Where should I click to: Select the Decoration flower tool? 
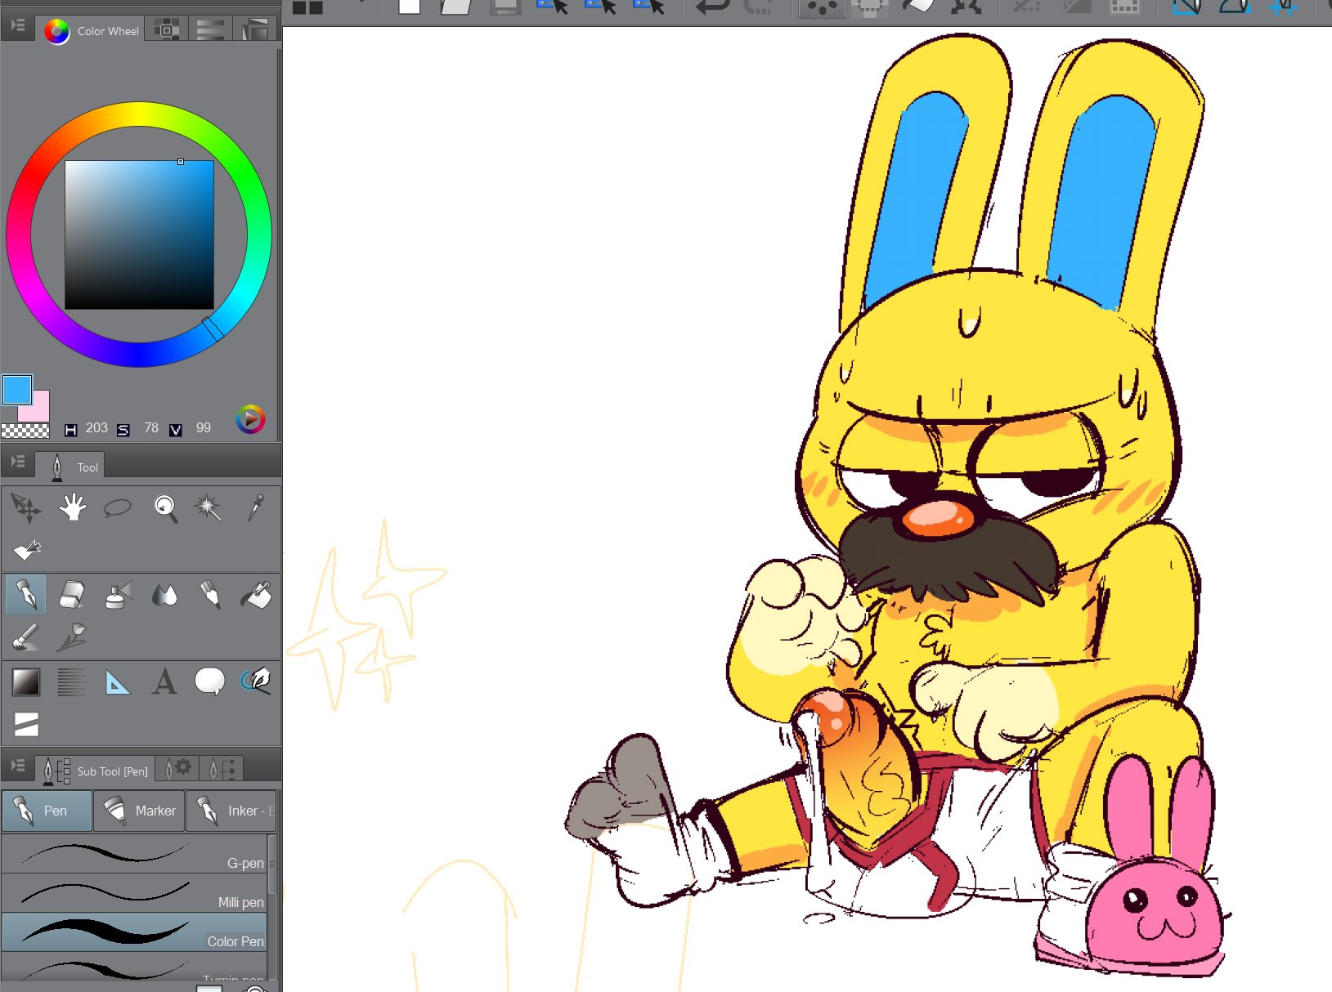pos(72,637)
